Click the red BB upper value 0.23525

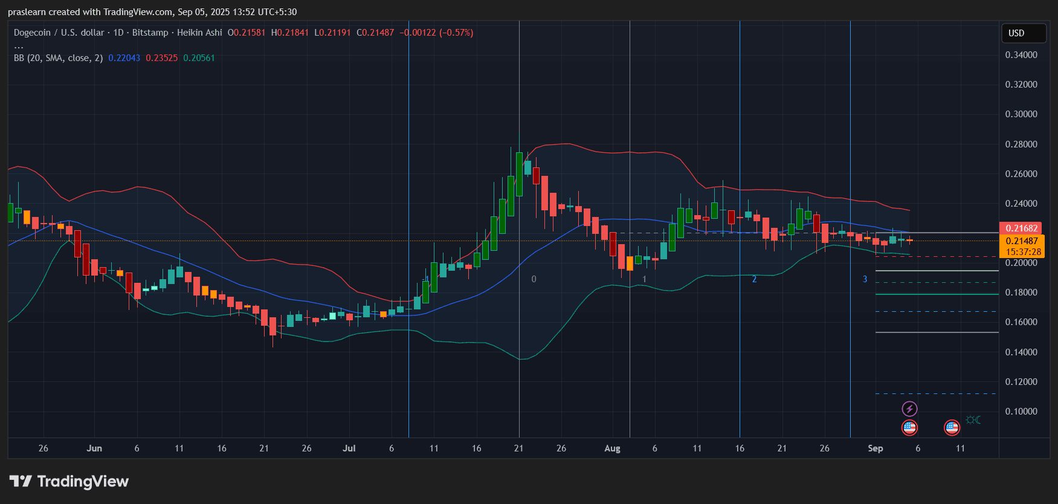(x=161, y=58)
